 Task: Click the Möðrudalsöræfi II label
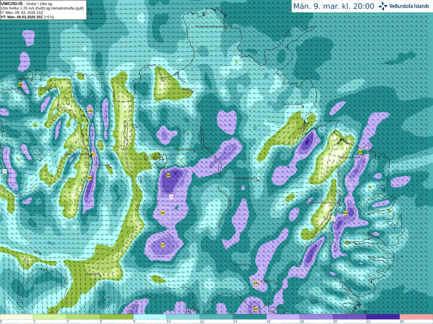[245, 178]
